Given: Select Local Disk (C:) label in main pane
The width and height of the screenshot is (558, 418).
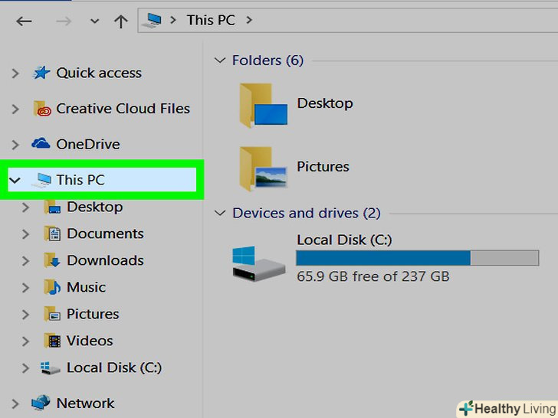Looking at the screenshot, I should [344, 240].
